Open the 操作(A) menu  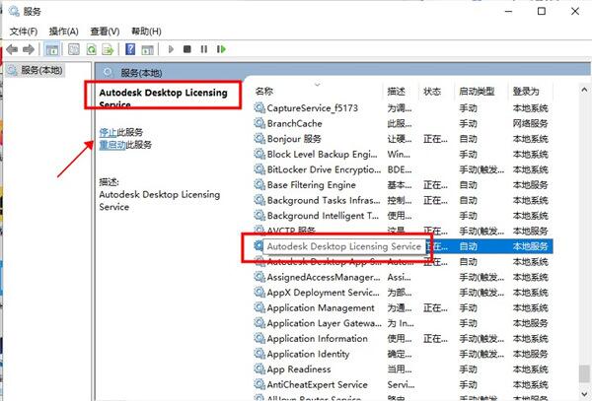click(x=64, y=32)
